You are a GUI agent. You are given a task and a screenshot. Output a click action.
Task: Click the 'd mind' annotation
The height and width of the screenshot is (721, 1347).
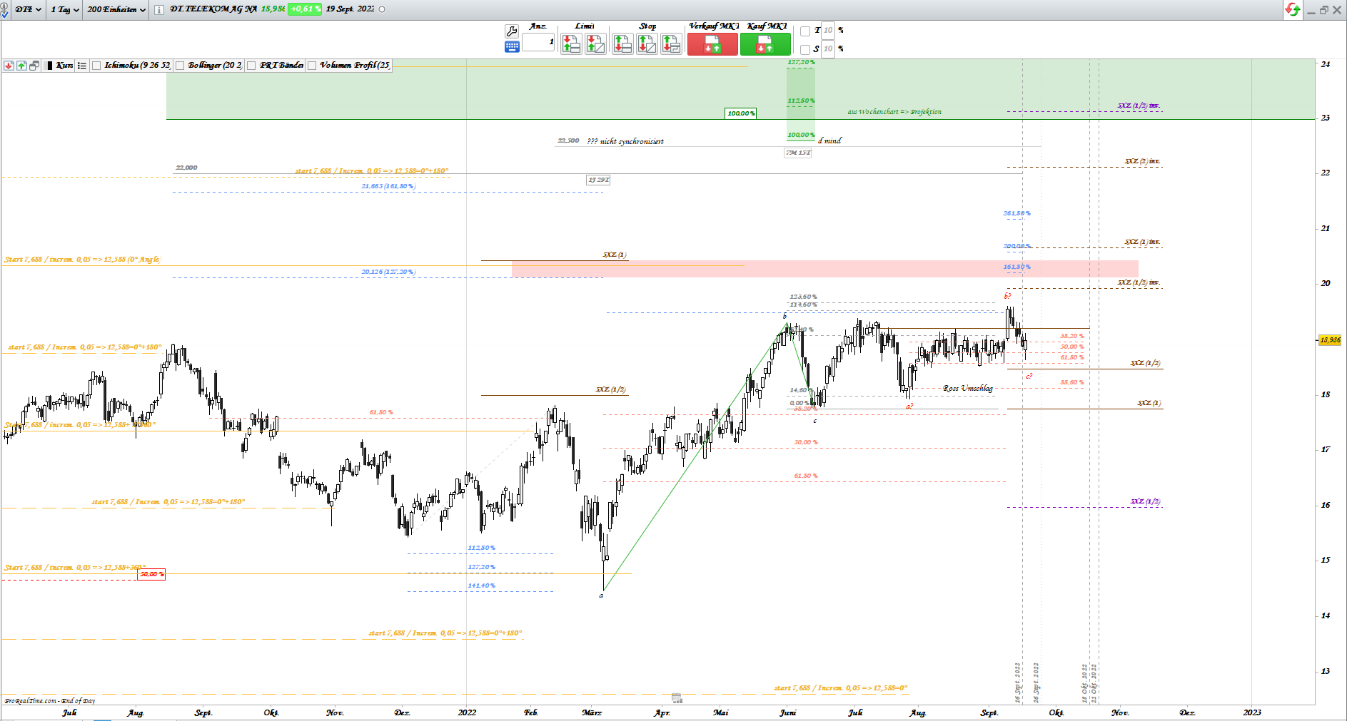(x=829, y=141)
